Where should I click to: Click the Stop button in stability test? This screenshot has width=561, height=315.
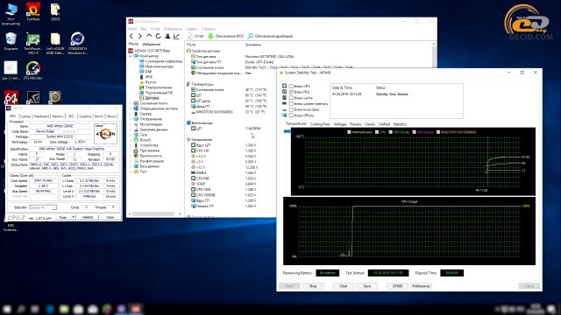(x=313, y=286)
